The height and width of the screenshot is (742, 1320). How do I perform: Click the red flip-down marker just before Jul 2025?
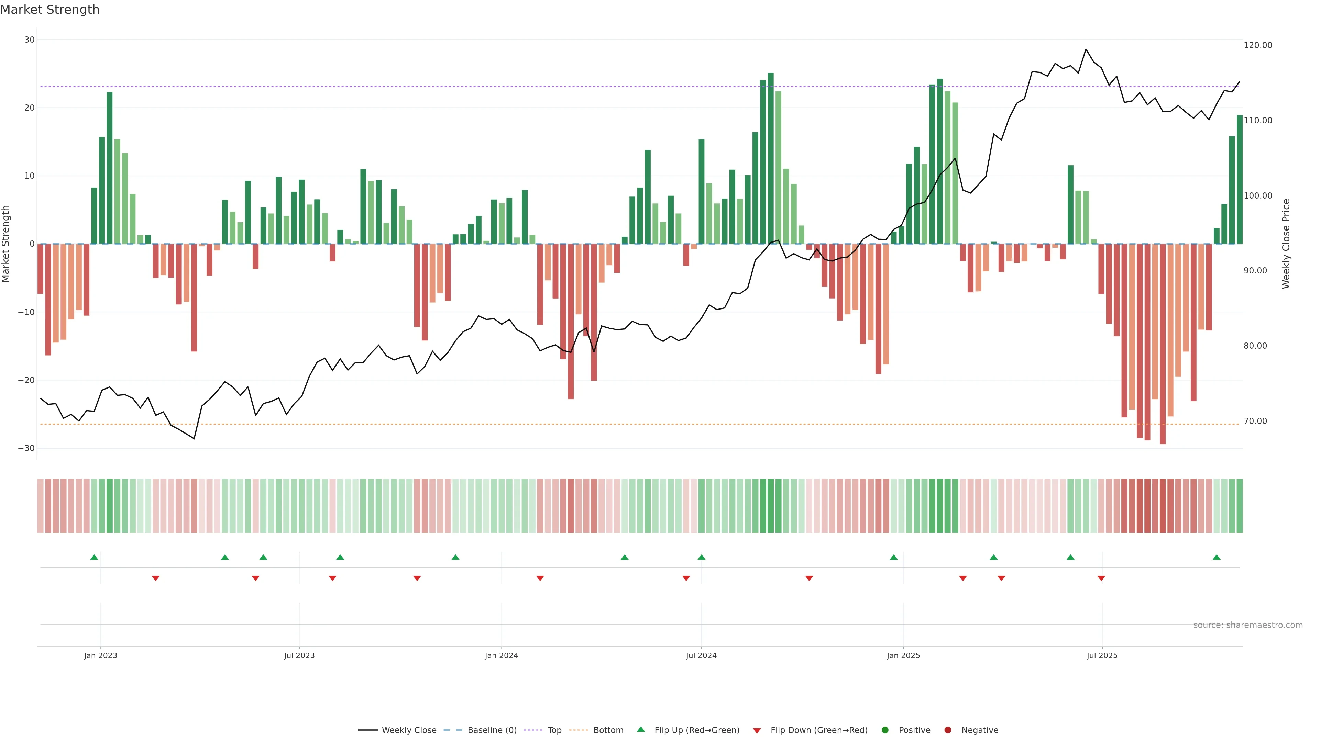[x=1101, y=578]
